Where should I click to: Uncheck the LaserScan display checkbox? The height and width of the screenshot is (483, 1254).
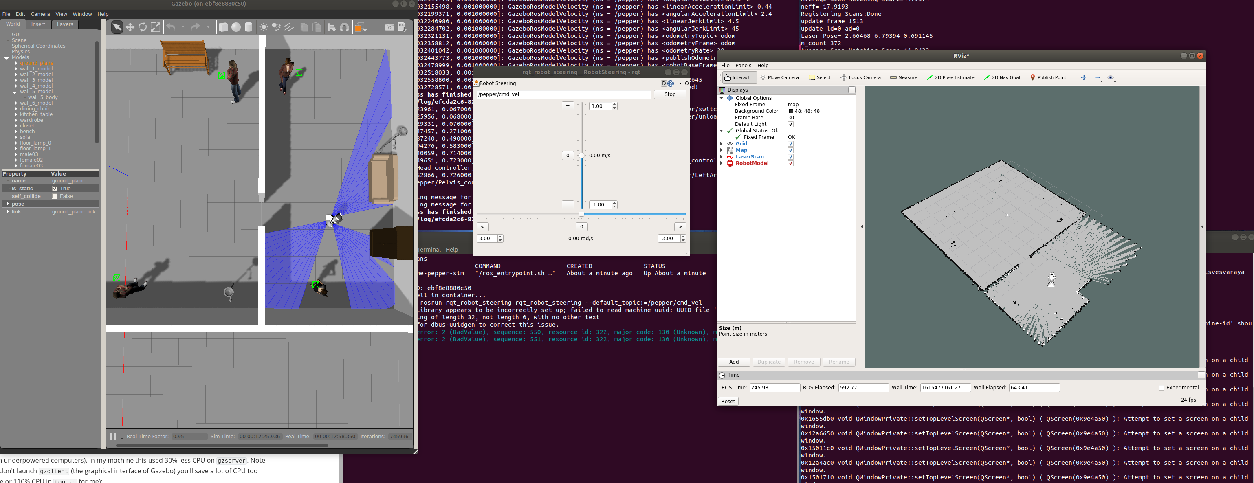pyautogui.click(x=790, y=157)
